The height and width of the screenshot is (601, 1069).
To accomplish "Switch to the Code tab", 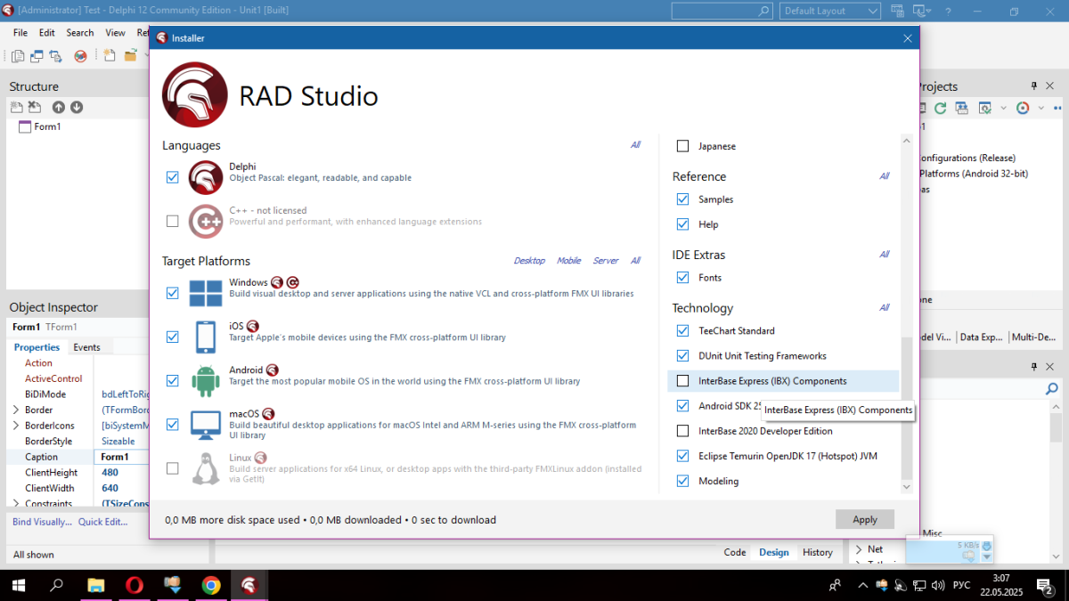I will tap(735, 552).
